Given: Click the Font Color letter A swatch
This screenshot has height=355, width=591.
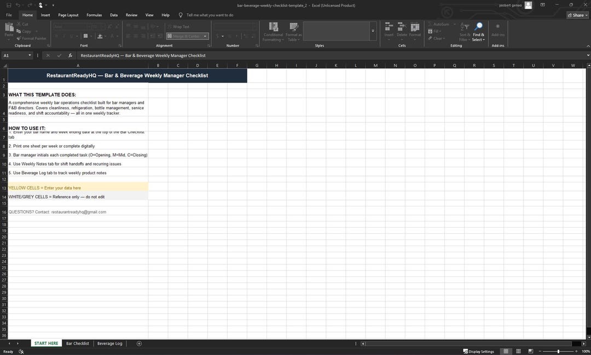Looking at the screenshot, I should [112, 36].
